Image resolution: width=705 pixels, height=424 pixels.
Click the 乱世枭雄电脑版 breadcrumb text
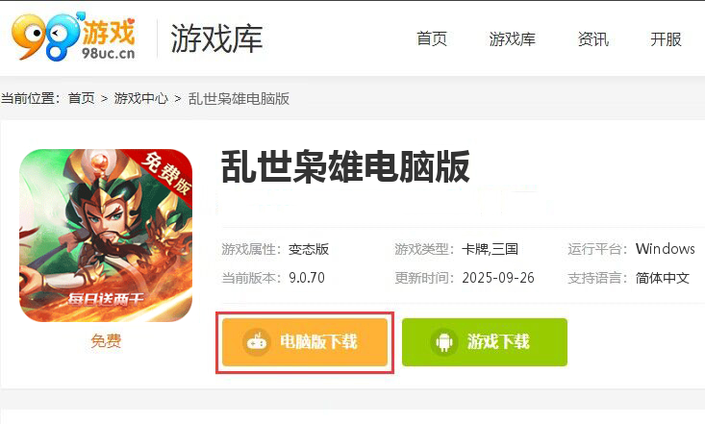[x=239, y=98]
